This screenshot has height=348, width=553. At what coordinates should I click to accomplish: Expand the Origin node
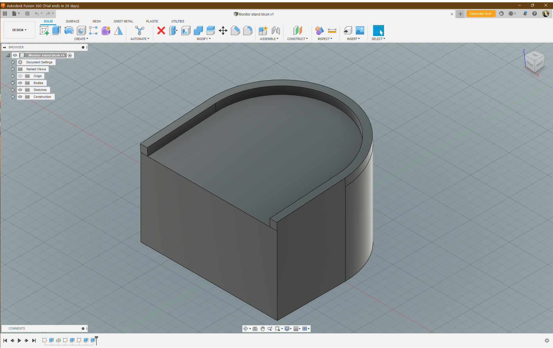pyautogui.click(x=13, y=76)
